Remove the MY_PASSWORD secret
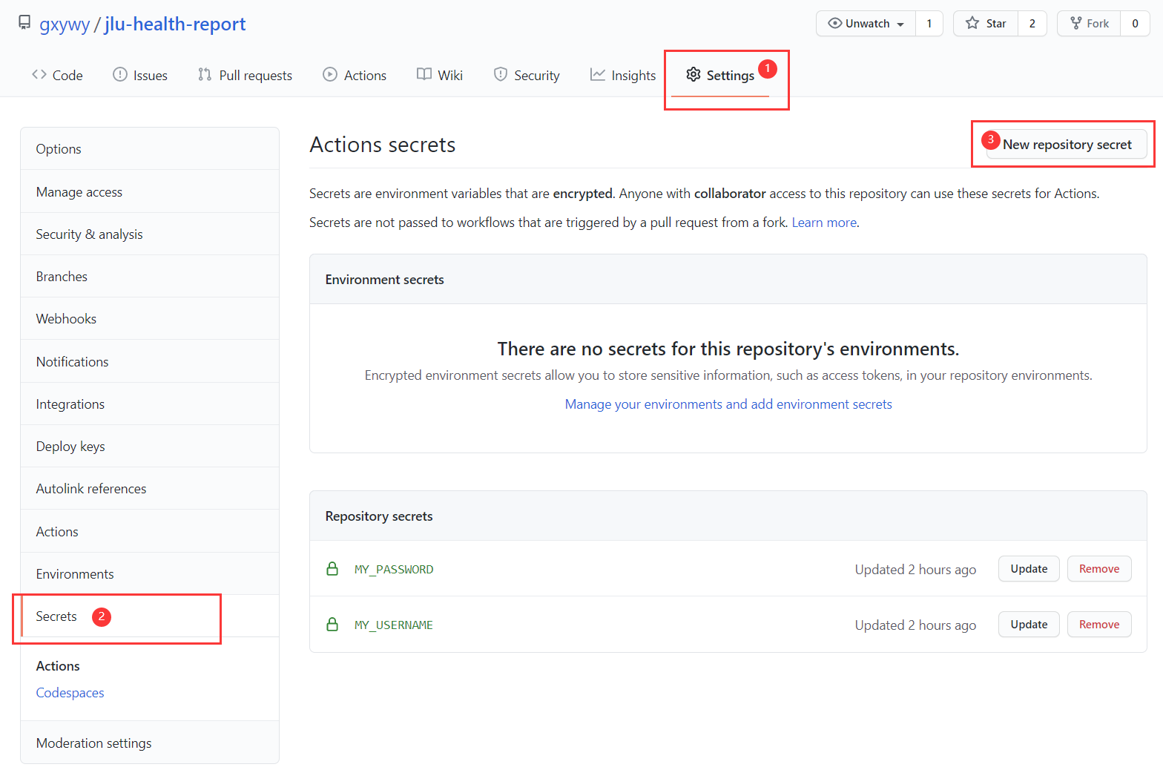The image size is (1163, 770). point(1099,569)
